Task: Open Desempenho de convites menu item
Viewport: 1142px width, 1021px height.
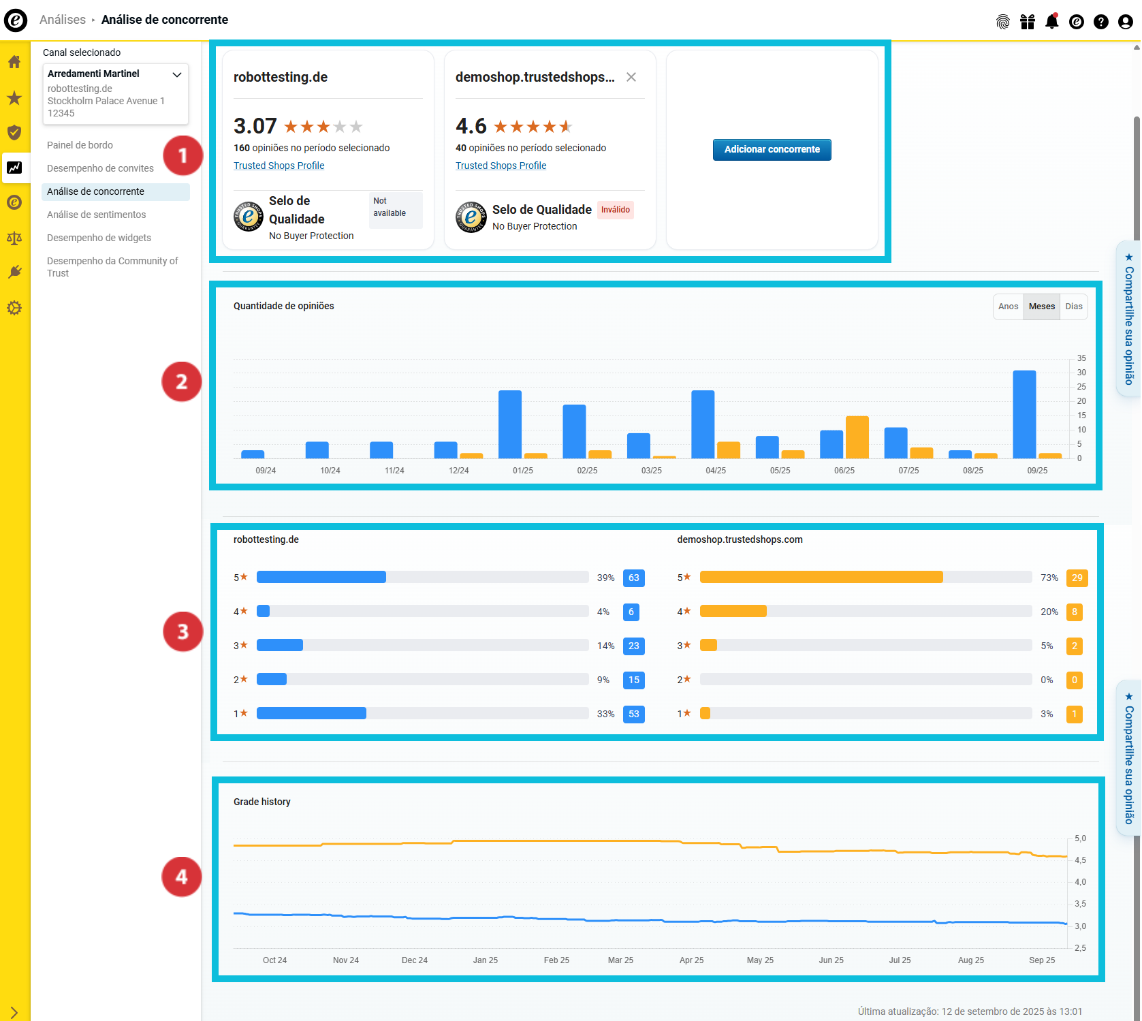Action: 100,168
